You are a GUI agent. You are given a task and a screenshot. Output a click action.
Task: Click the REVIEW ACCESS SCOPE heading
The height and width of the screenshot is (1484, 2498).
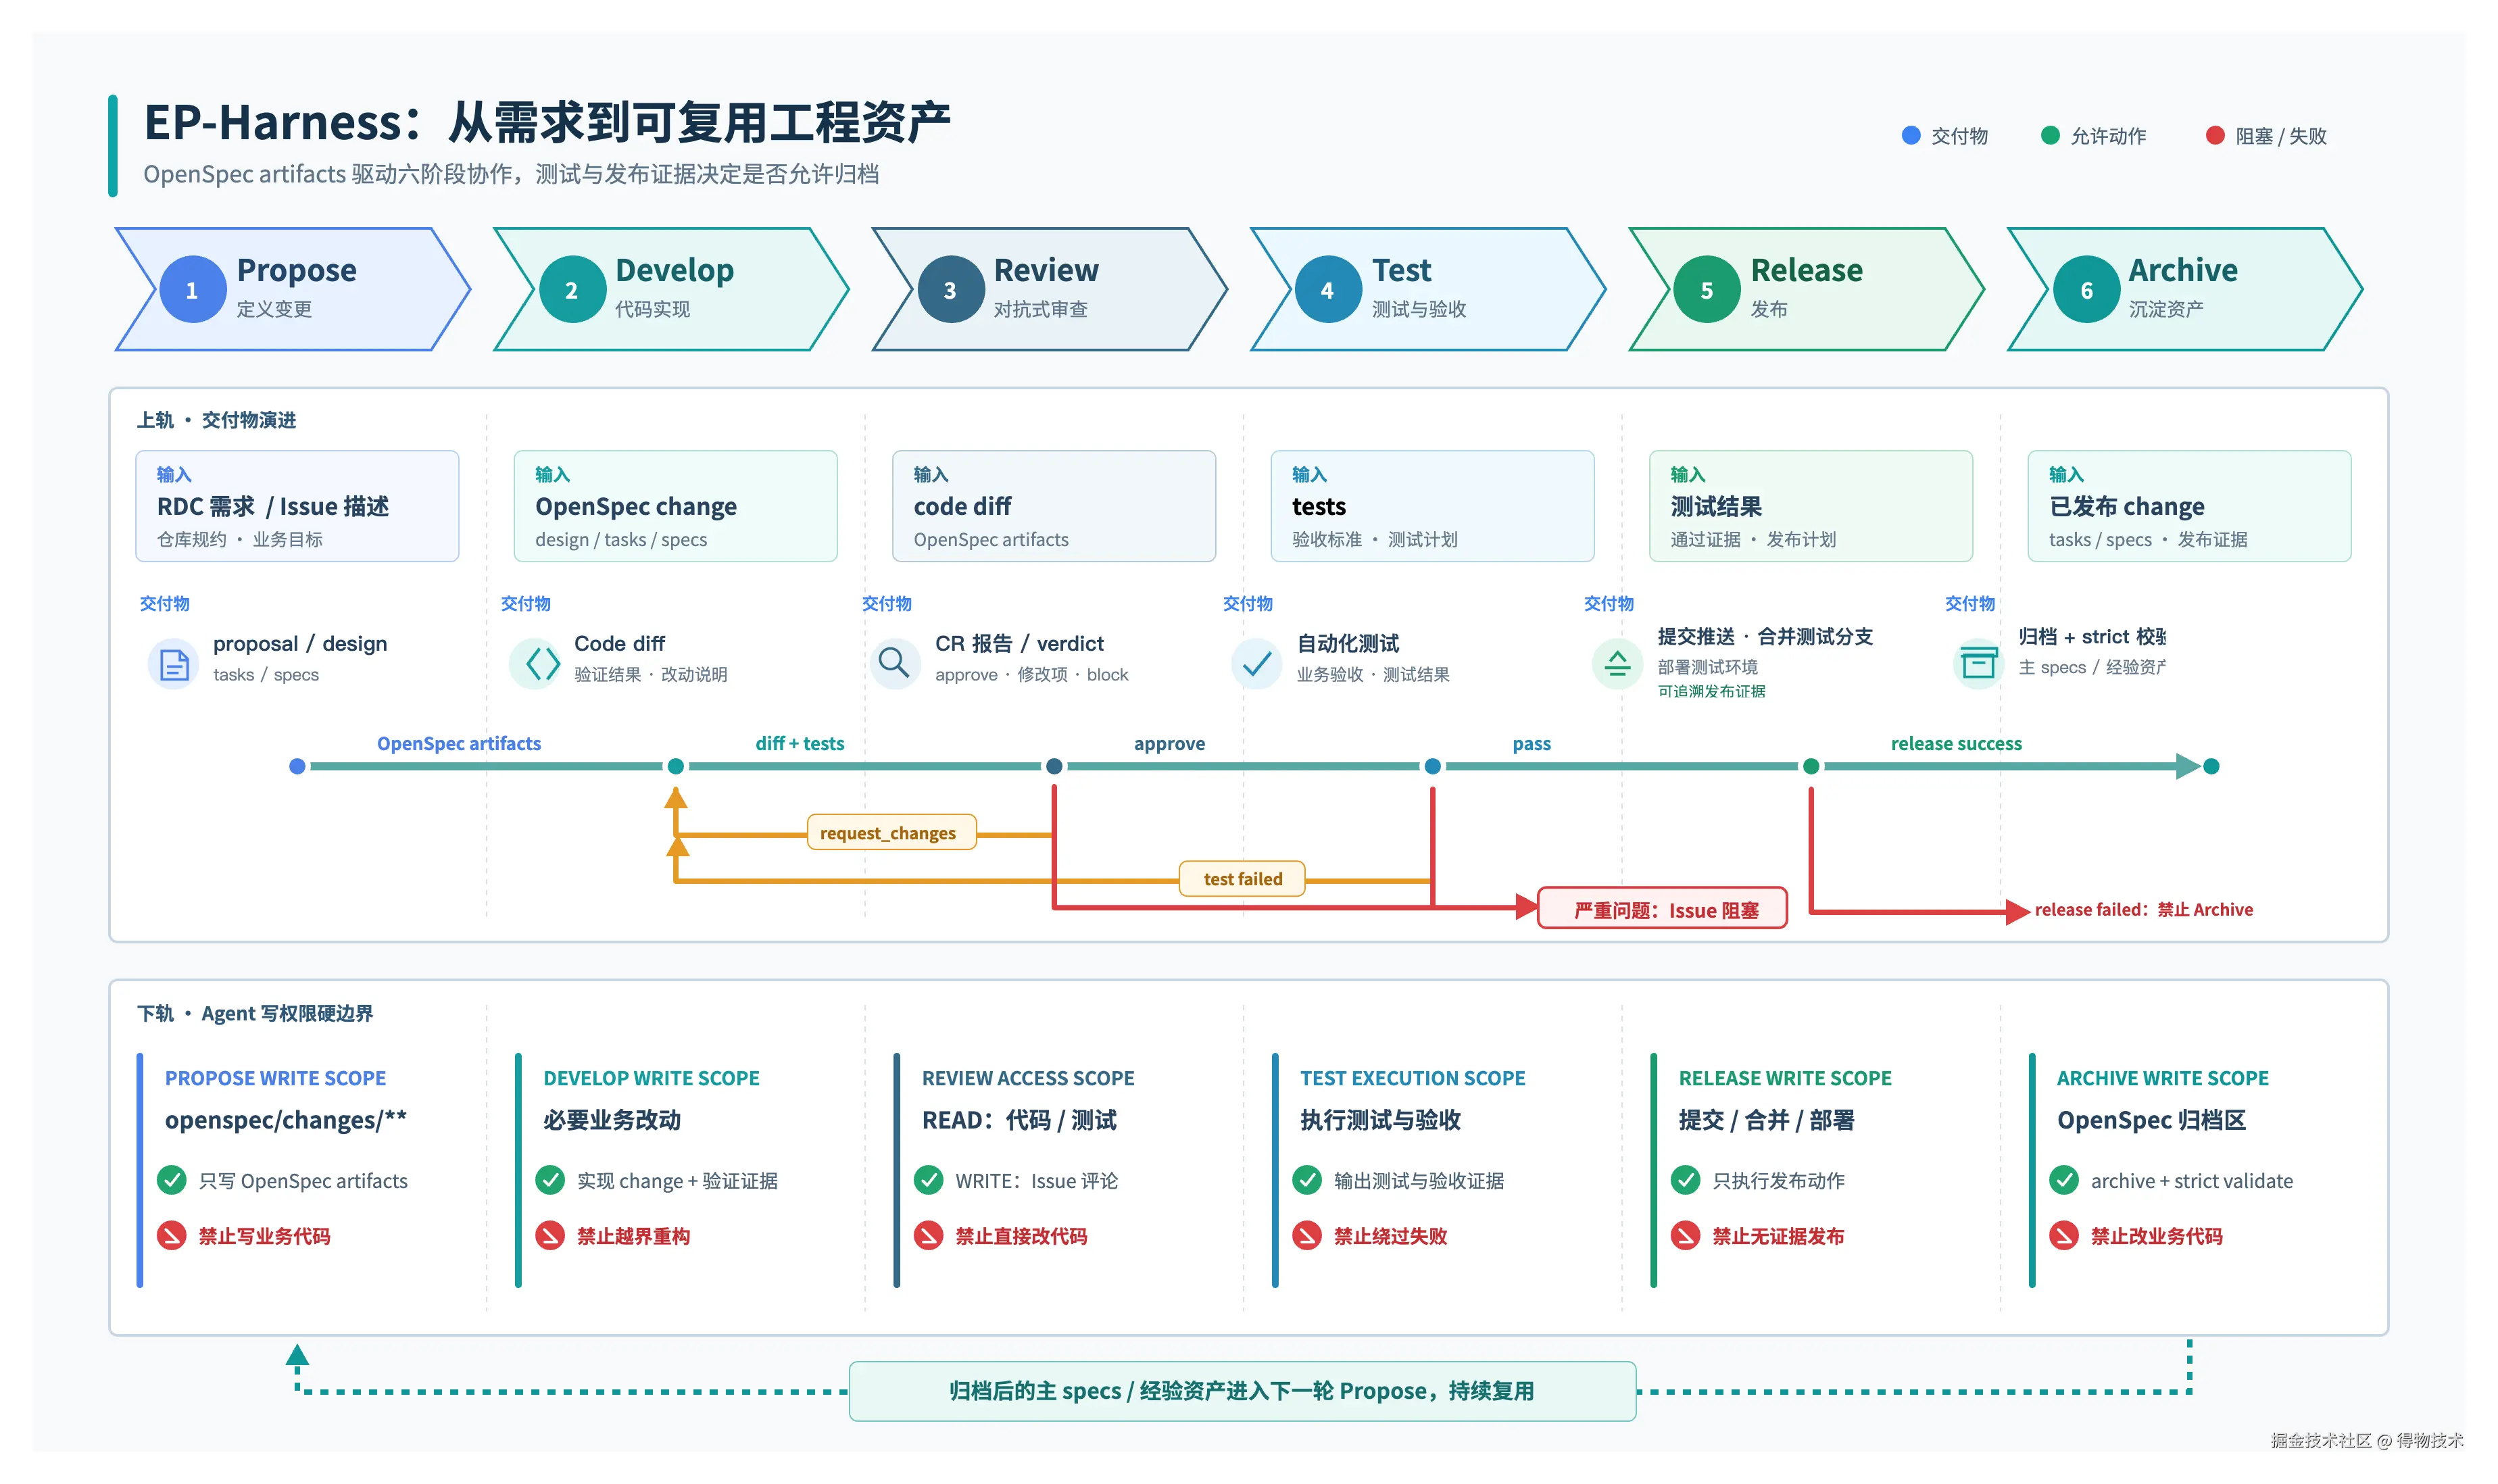tap(1029, 1079)
